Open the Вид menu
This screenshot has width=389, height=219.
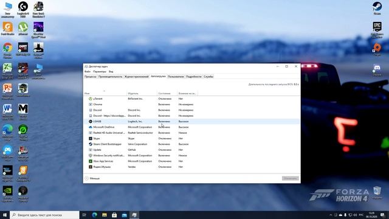(111, 72)
